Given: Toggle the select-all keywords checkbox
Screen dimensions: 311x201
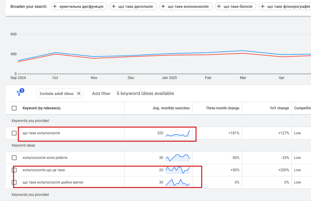Looking at the screenshot, I should pos(14,108).
